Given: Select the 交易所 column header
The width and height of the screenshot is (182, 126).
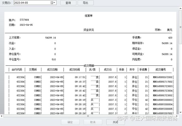Looking at the screenshot, I should (x=34, y=70).
